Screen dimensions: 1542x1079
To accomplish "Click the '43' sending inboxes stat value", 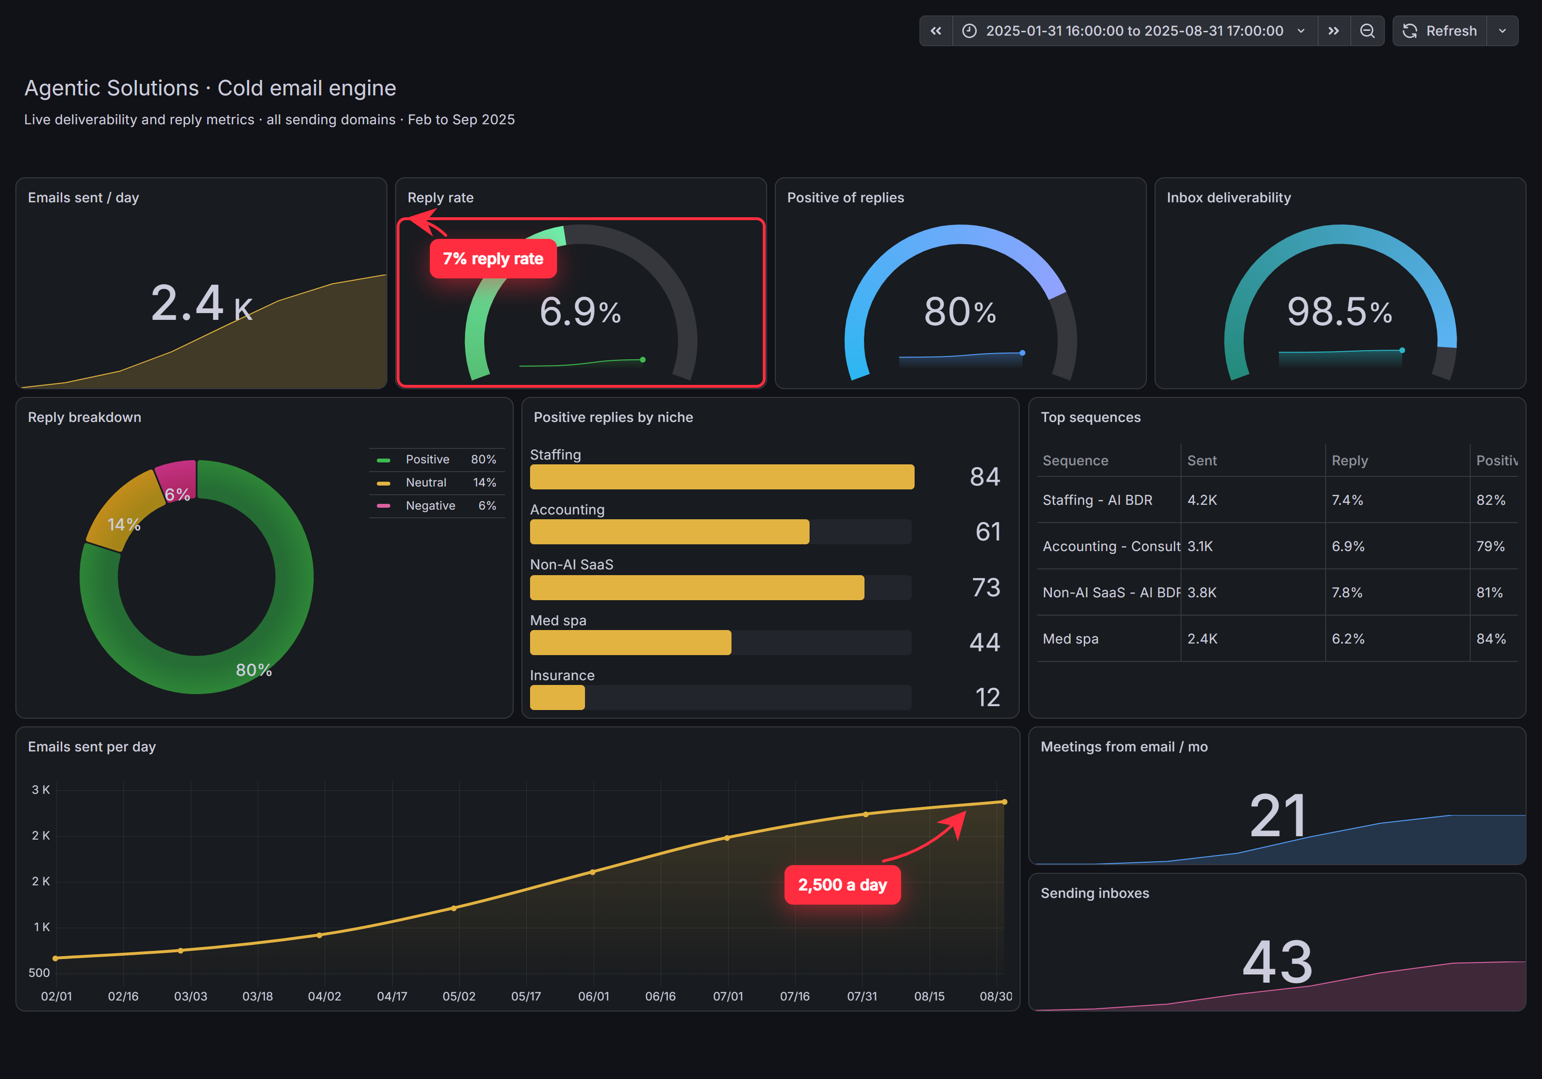I will coord(1277,962).
